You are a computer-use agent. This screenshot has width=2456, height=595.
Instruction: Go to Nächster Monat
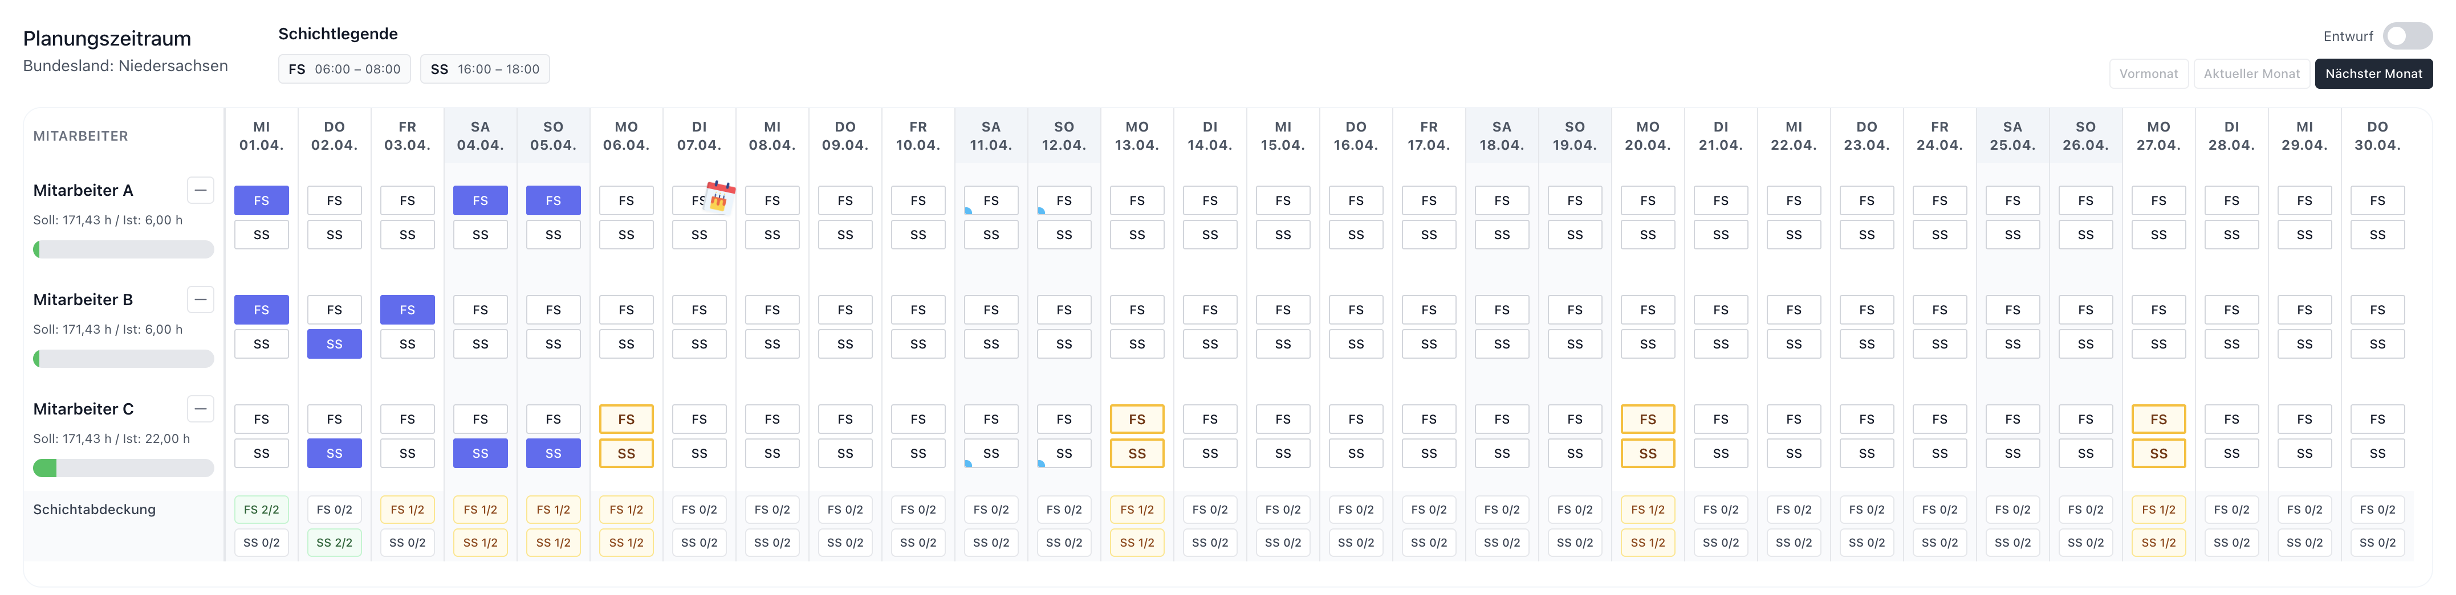click(x=2373, y=73)
